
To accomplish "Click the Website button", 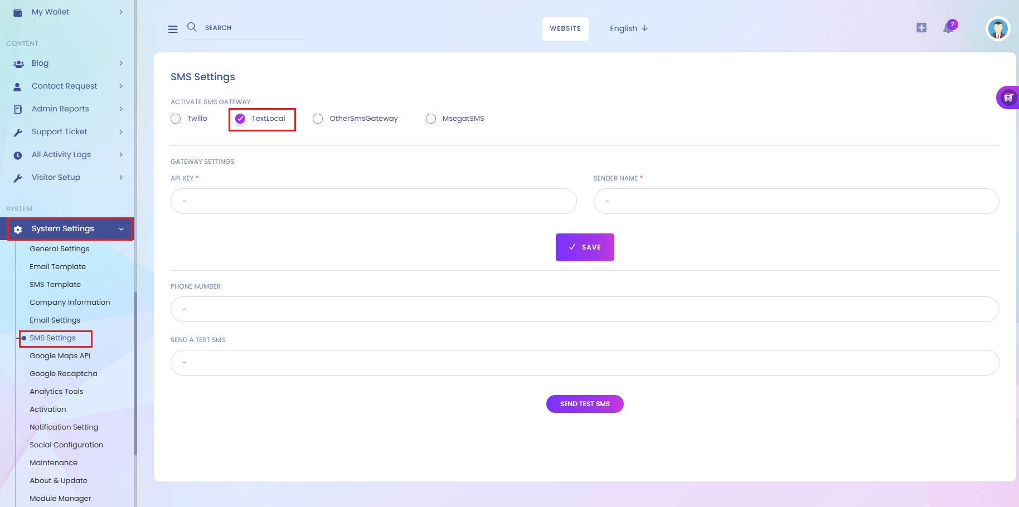I will click(x=565, y=28).
